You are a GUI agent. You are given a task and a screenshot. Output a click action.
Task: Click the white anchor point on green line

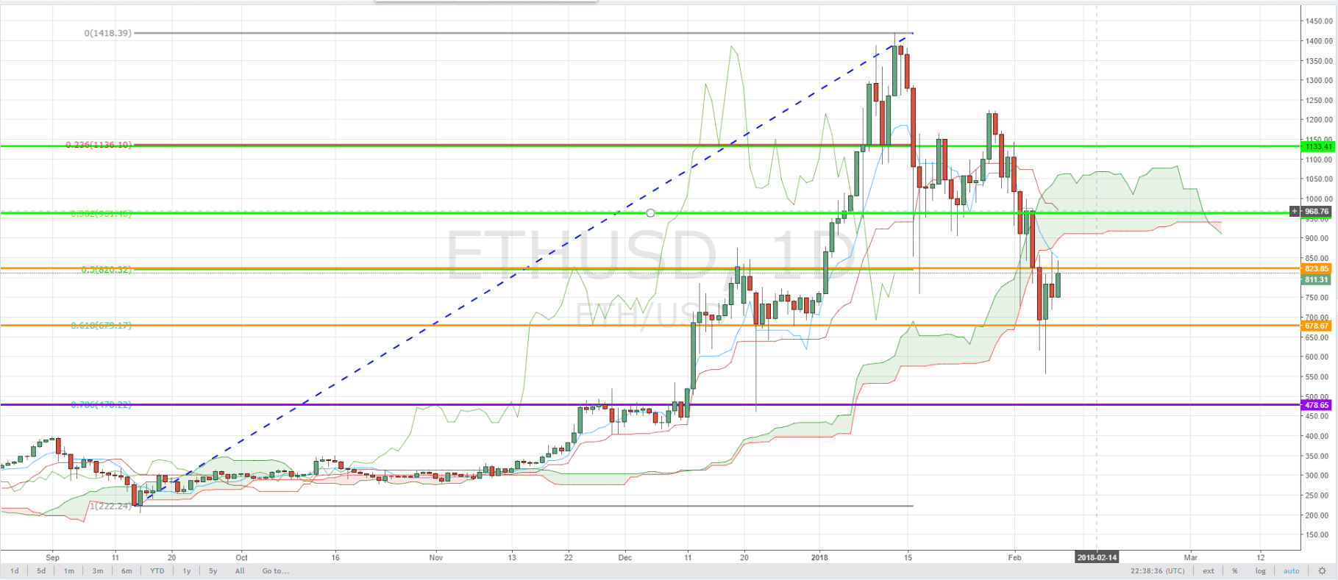click(x=650, y=213)
